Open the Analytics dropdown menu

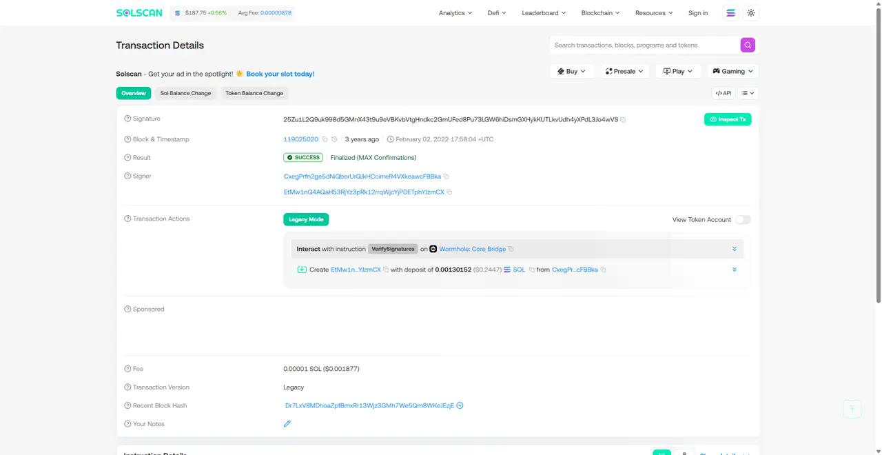tap(455, 13)
